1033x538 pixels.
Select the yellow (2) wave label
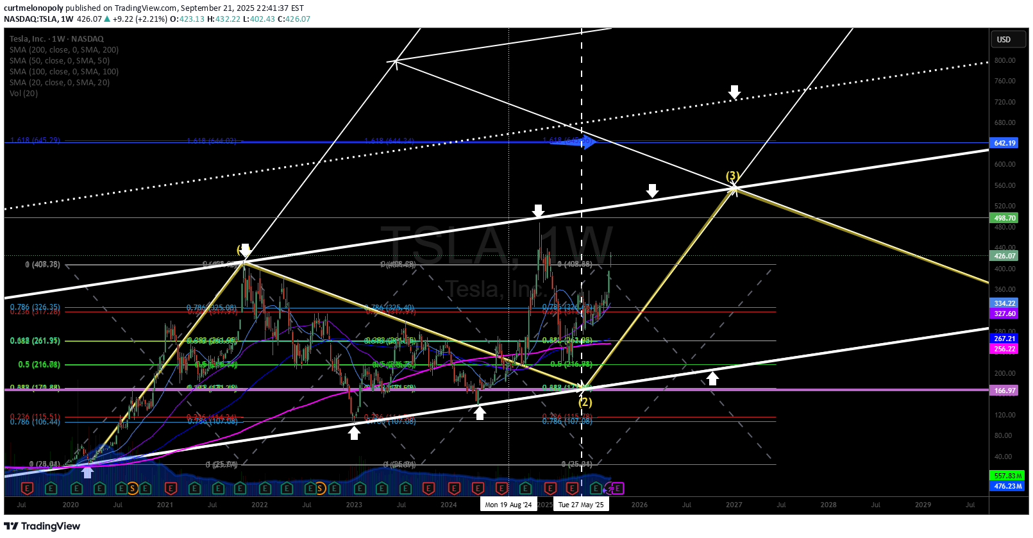click(585, 402)
